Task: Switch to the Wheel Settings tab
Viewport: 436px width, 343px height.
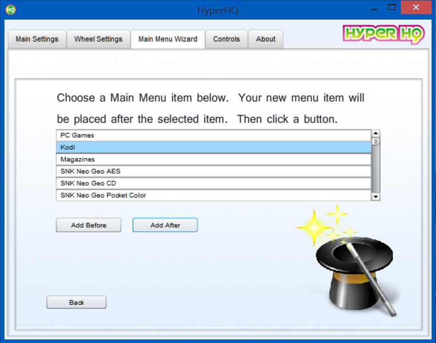Action: (x=98, y=39)
